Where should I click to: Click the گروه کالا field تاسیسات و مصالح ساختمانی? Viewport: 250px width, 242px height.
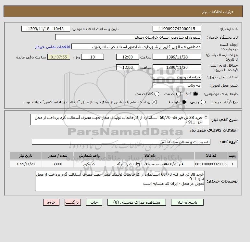click(x=121, y=142)
